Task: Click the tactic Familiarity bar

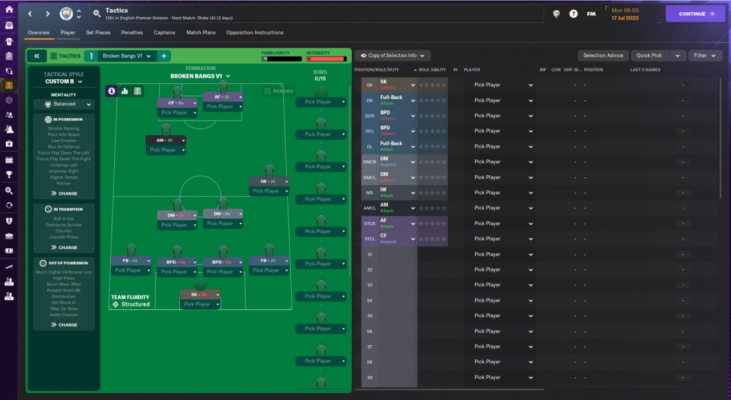Action: tap(282, 59)
